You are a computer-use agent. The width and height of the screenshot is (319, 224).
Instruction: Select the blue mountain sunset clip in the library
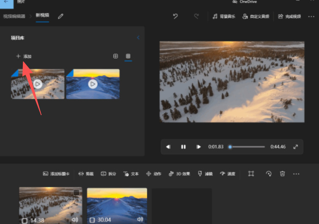click(93, 84)
